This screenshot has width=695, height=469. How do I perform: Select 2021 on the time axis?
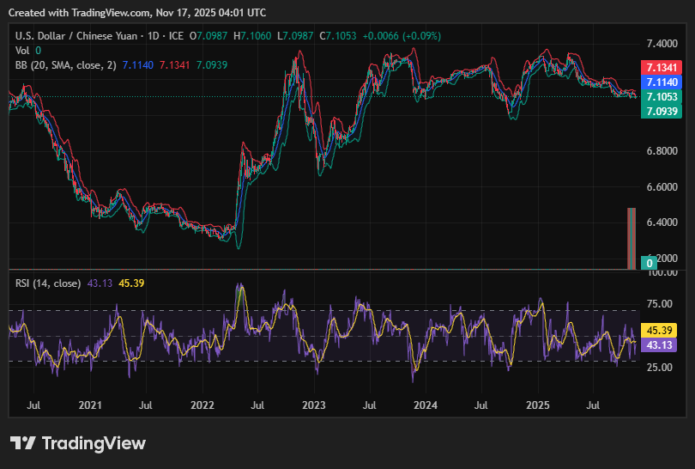point(90,403)
